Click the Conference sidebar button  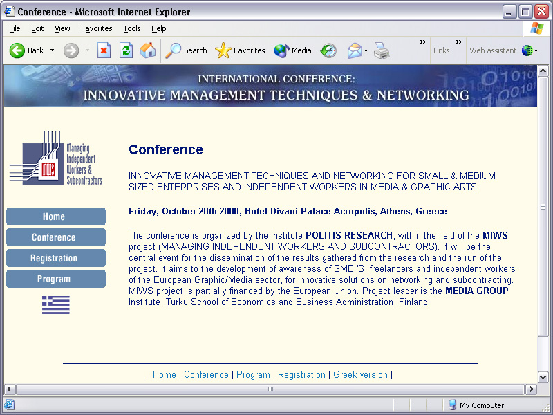click(x=56, y=237)
